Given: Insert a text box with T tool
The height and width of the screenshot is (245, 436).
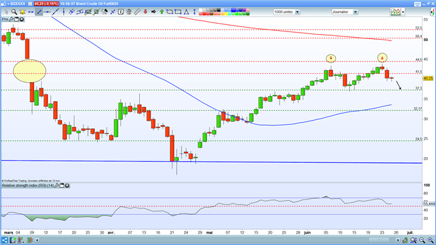Looking at the screenshot, I should pyautogui.click(x=121, y=12).
